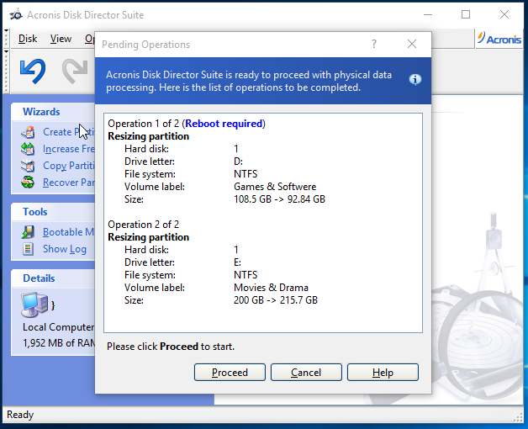
Task: Click the Create Partition wizard icon
Action: 28,132
